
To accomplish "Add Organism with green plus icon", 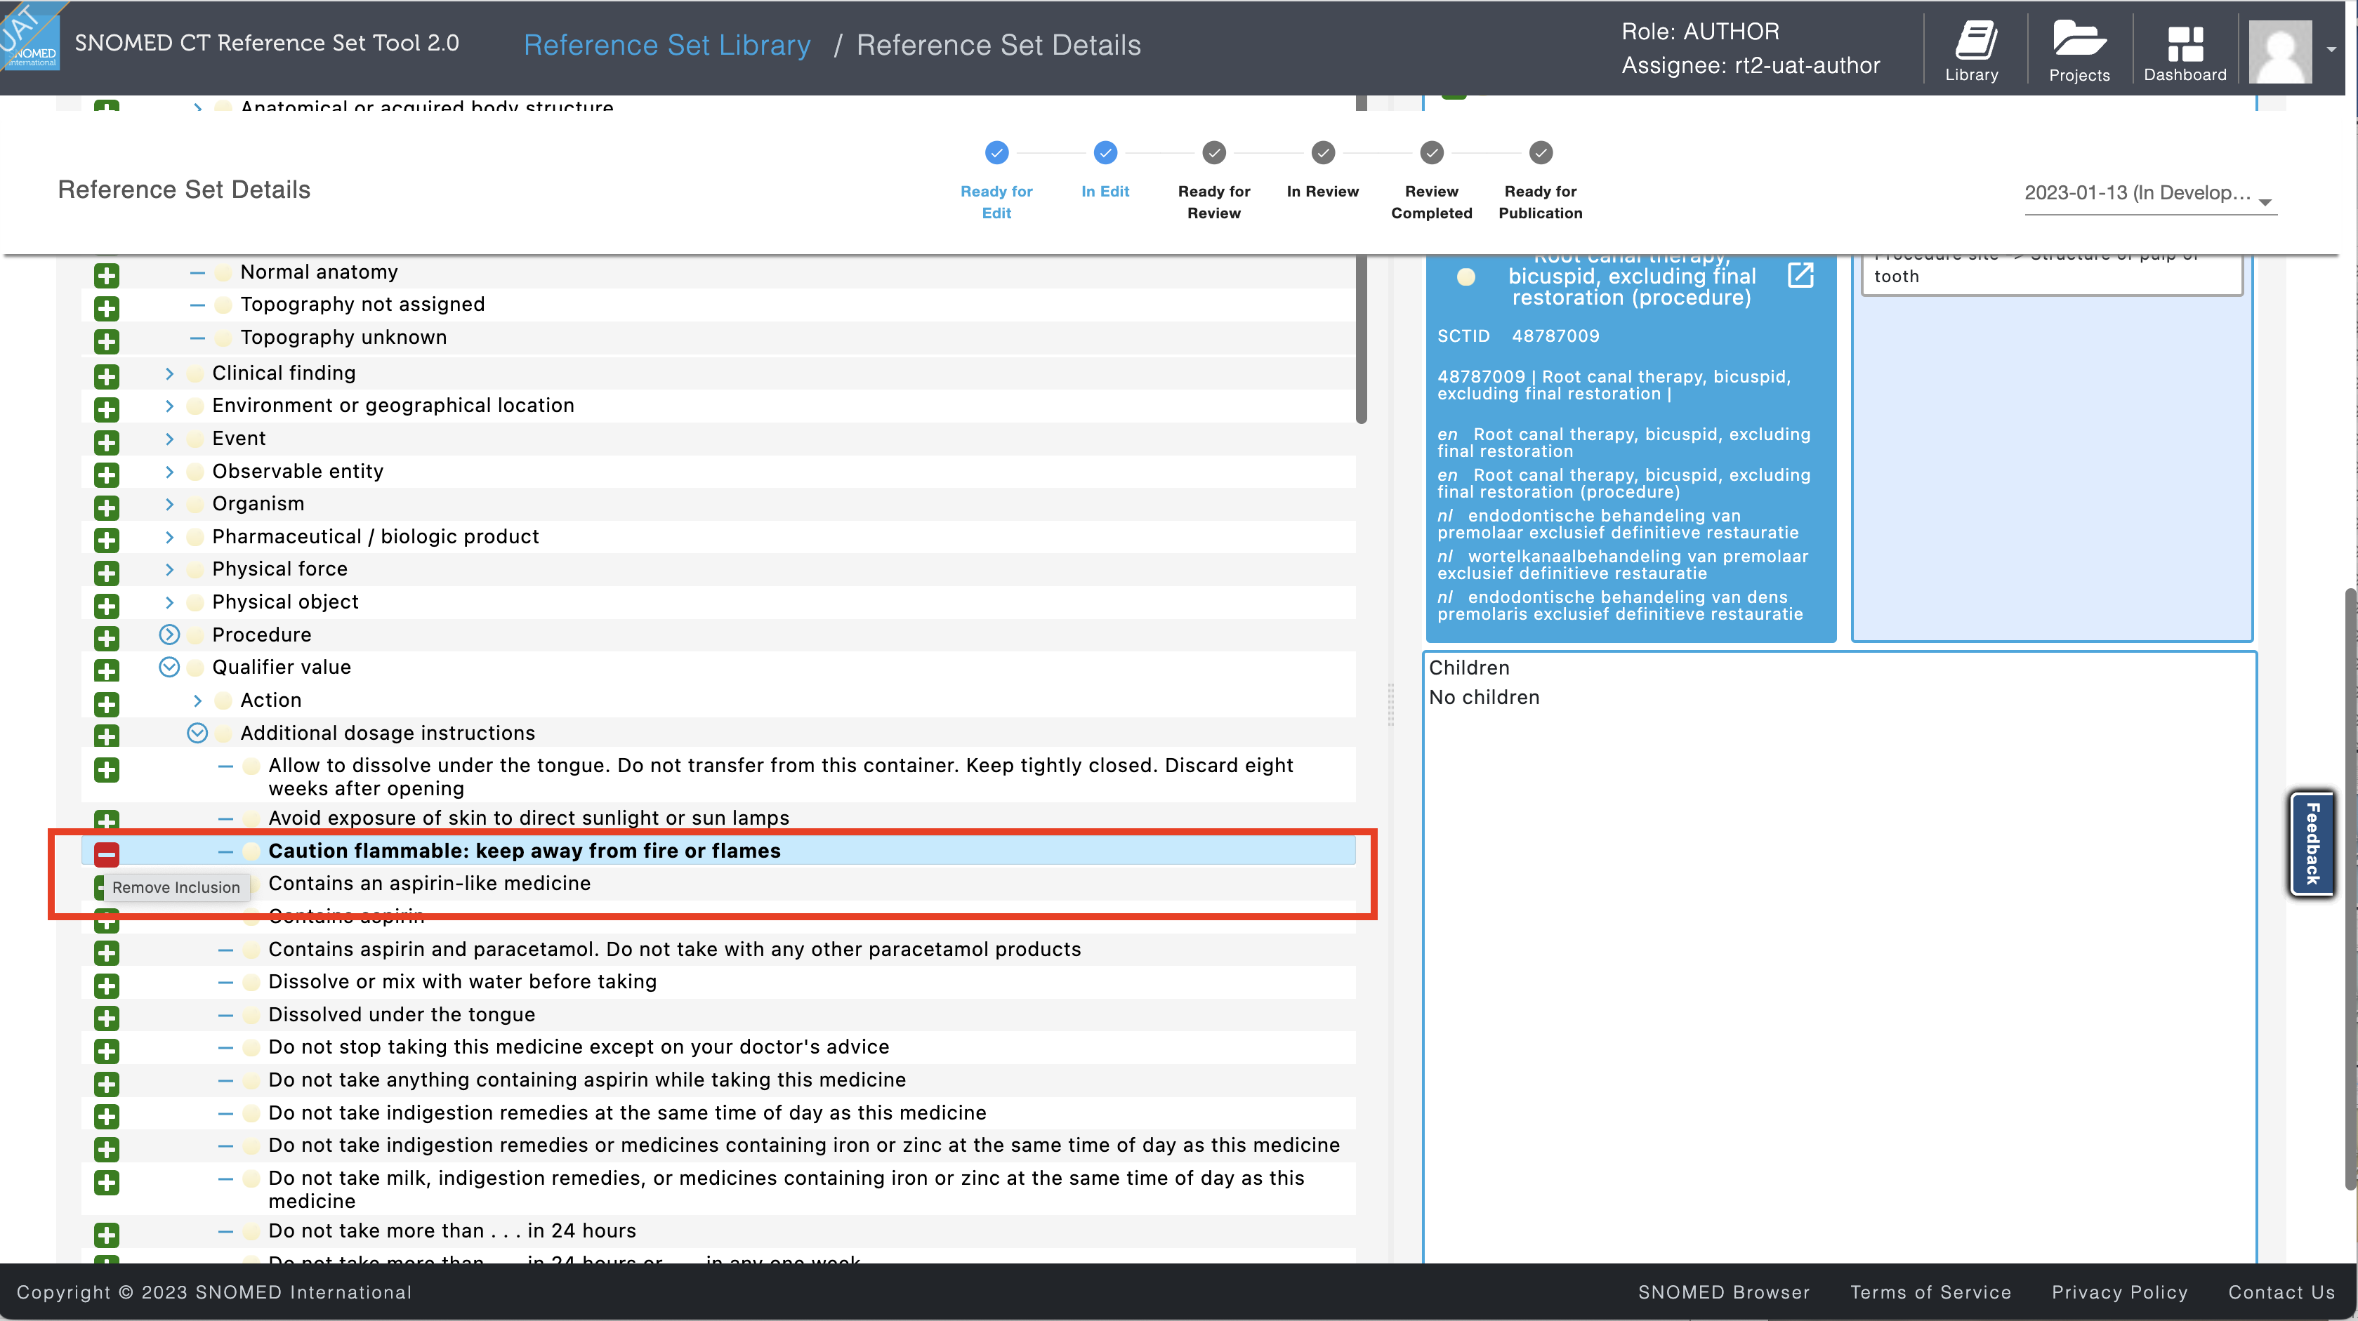I will click(x=106, y=507).
